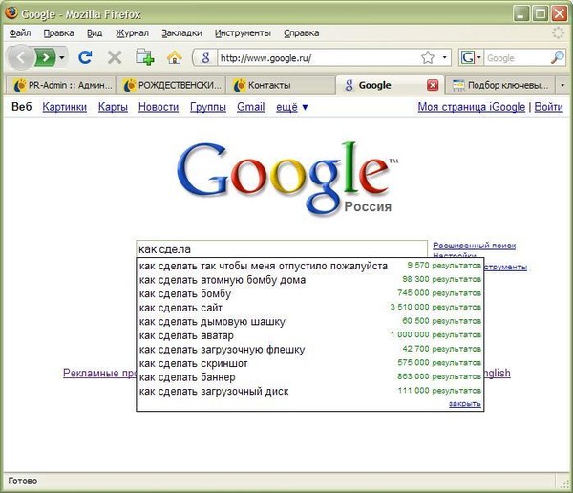Choose suggestion 'как сделать баннер'
Image resolution: width=573 pixels, height=493 pixels.
pos(309,376)
